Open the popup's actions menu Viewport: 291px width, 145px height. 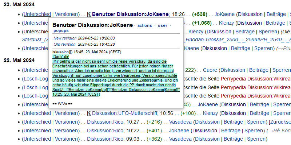[144, 25]
